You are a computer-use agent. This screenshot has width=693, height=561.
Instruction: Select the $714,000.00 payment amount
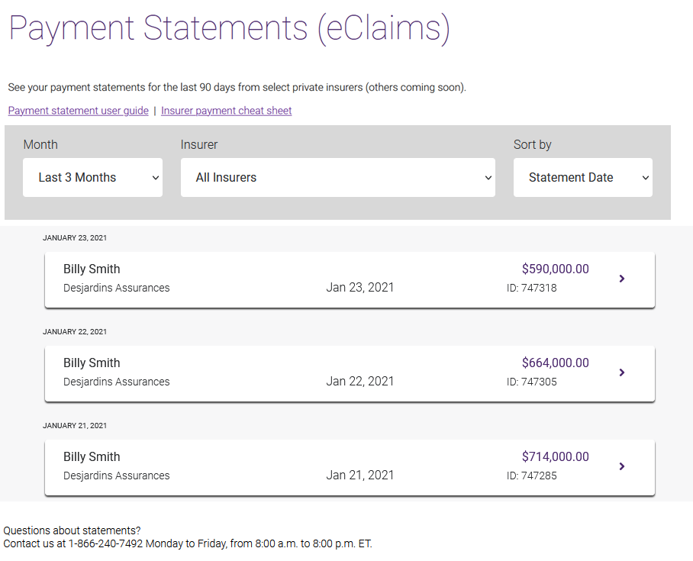pyautogui.click(x=555, y=456)
